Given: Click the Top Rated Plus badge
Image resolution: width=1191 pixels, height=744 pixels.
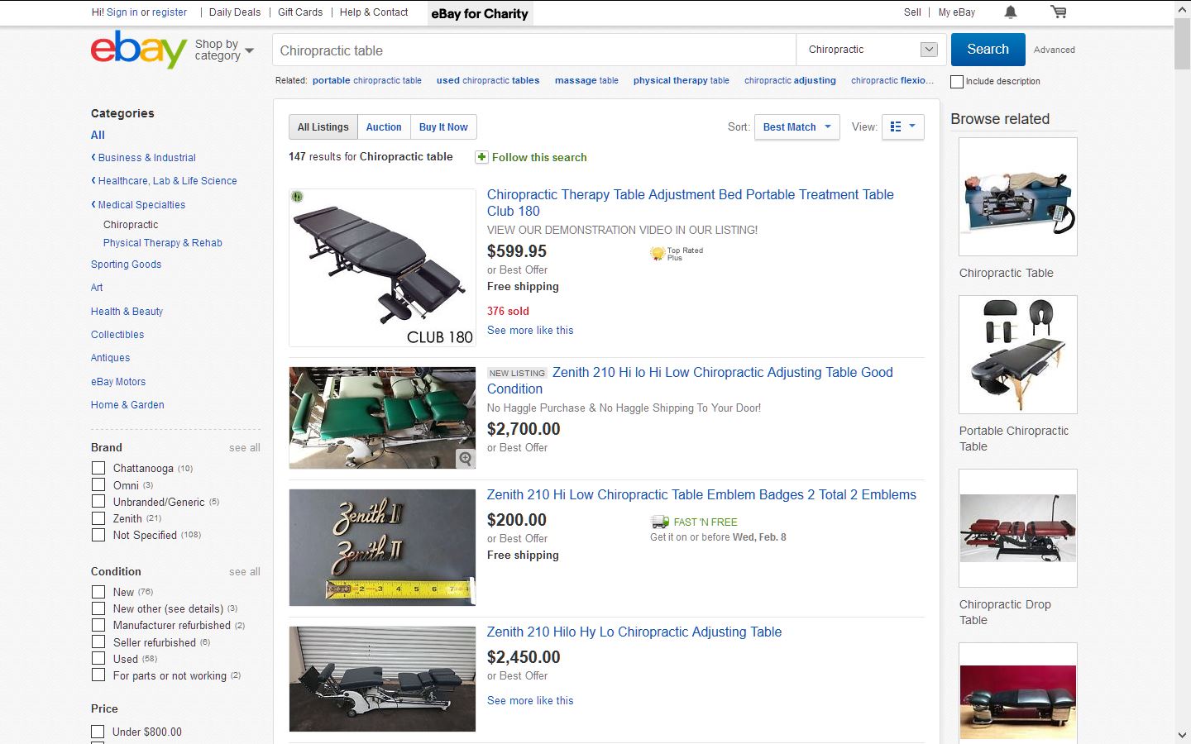Looking at the screenshot, I should [677, 254].
